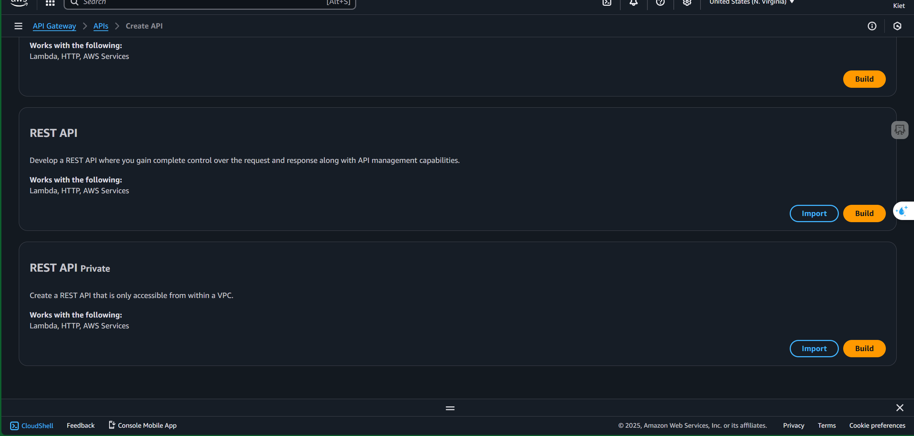Build the REST API
Screen dimensions: 914x436
[864, 213]
